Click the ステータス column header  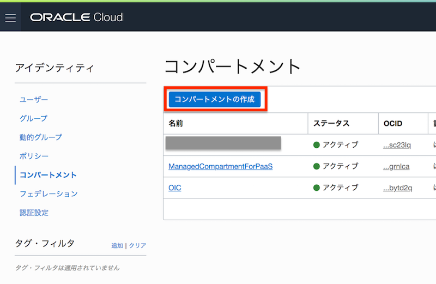(x=331, y=124)
